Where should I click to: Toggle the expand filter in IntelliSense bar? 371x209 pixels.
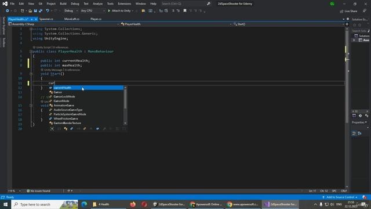coord(52,129)
